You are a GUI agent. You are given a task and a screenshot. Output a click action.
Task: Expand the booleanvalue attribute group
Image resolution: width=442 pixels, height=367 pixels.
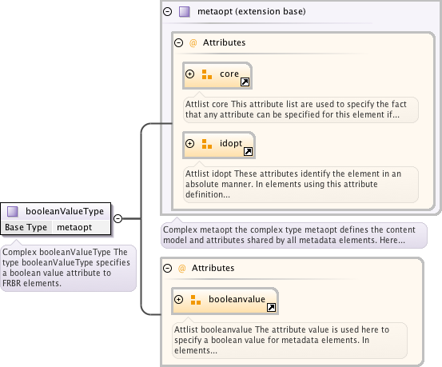pyautogui.click(x=179, y=299)
